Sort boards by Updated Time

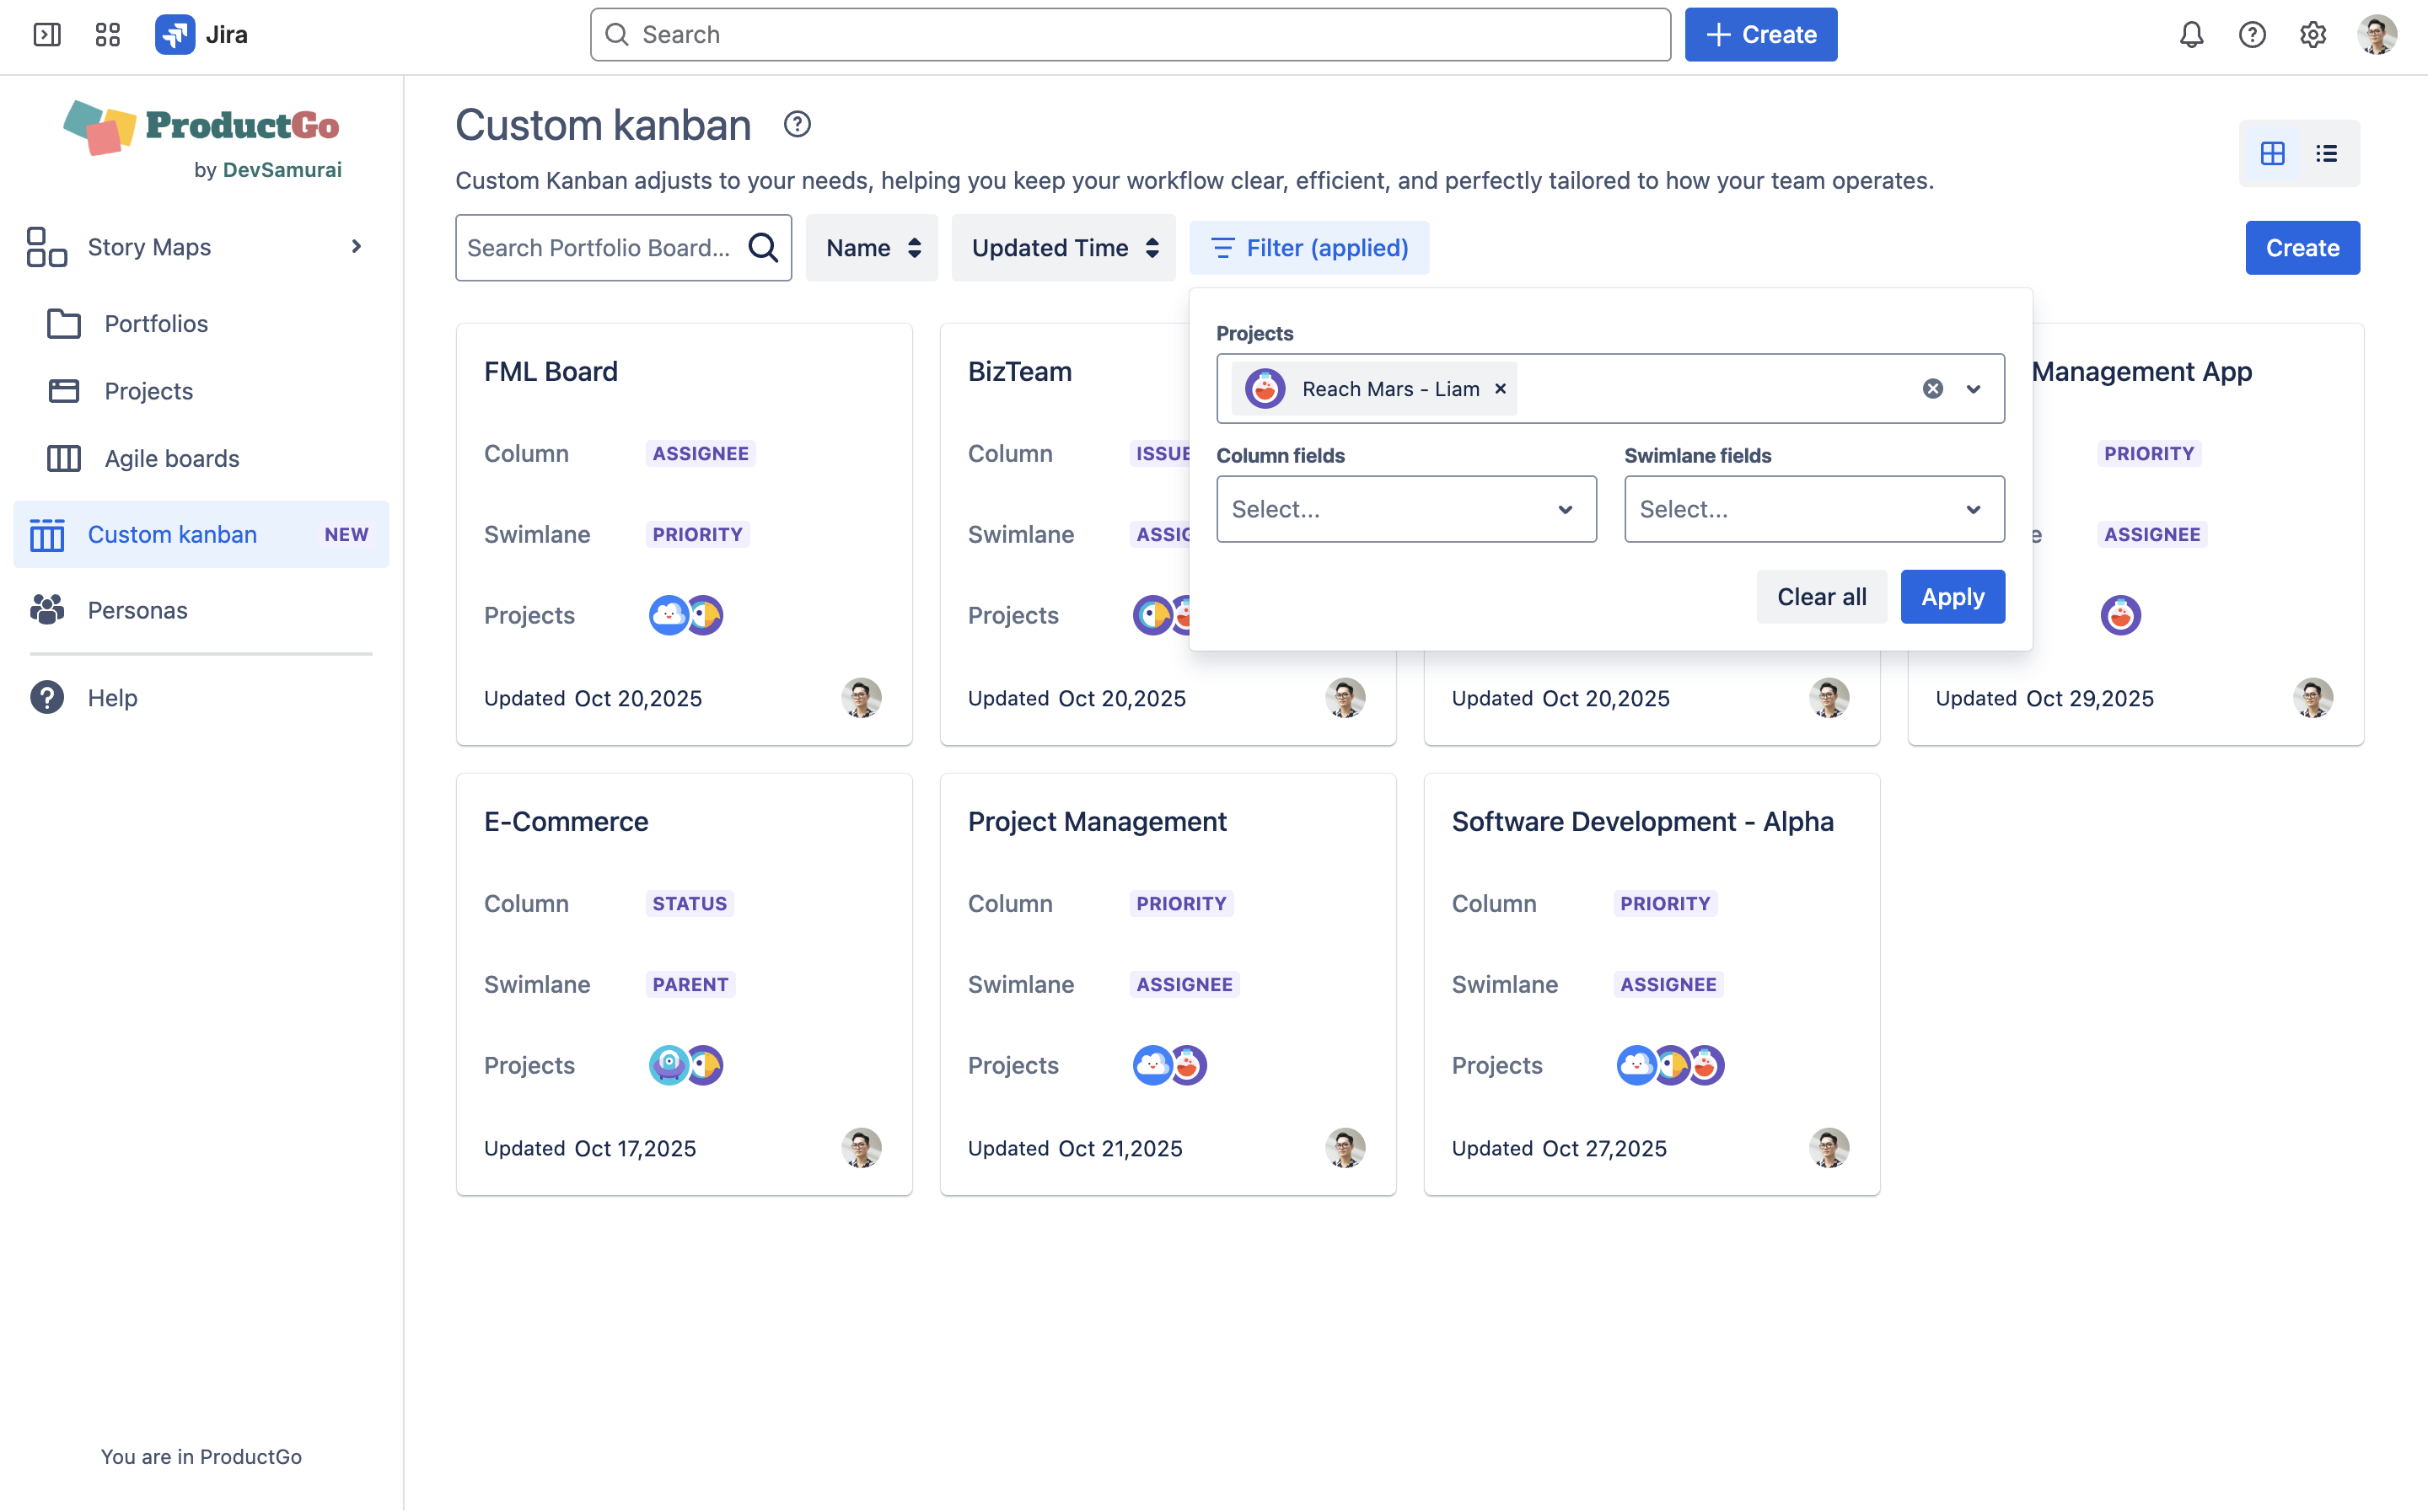coord(1063,247)
